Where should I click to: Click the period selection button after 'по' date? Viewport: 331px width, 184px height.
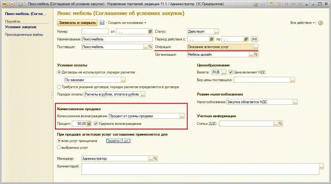pos(254,39)
